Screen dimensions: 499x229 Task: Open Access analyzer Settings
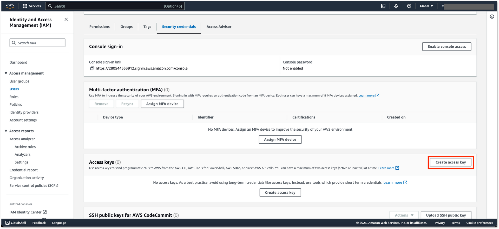pyautogui.click(x=22, y=162)
